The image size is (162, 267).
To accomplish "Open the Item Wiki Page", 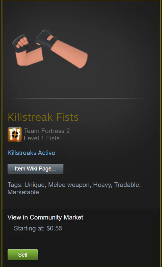I will (x=35, y=169).
